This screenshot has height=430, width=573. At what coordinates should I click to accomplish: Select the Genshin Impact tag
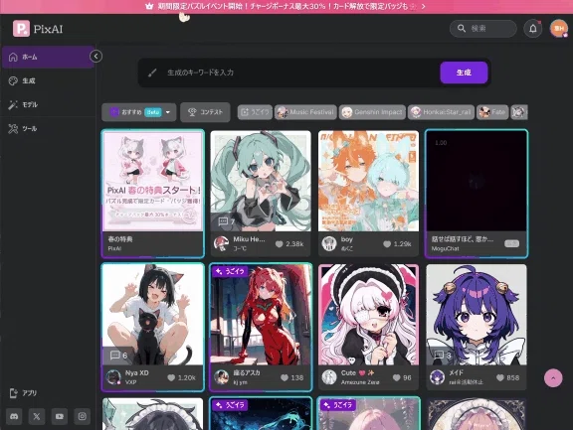372,112
